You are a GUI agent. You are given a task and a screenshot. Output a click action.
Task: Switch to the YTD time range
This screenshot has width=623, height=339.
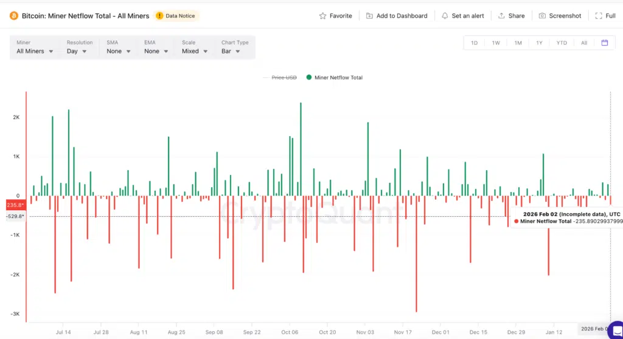coord(562,43)
